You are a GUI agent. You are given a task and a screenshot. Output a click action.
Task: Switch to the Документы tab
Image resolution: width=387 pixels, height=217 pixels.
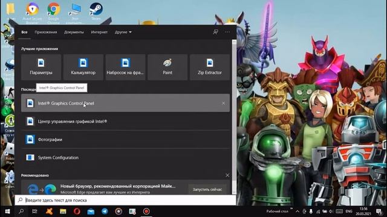(74, 32)
